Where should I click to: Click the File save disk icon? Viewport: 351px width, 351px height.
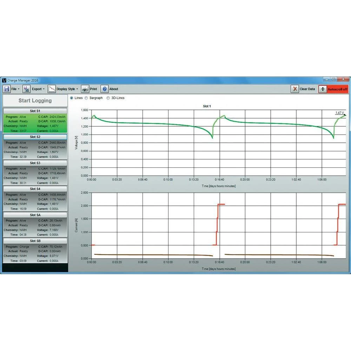(7, 89)
